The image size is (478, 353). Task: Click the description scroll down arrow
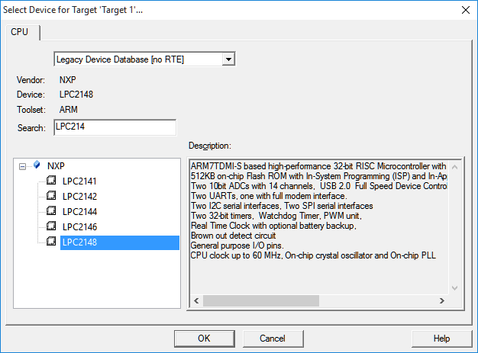click(x=454, y=288)
